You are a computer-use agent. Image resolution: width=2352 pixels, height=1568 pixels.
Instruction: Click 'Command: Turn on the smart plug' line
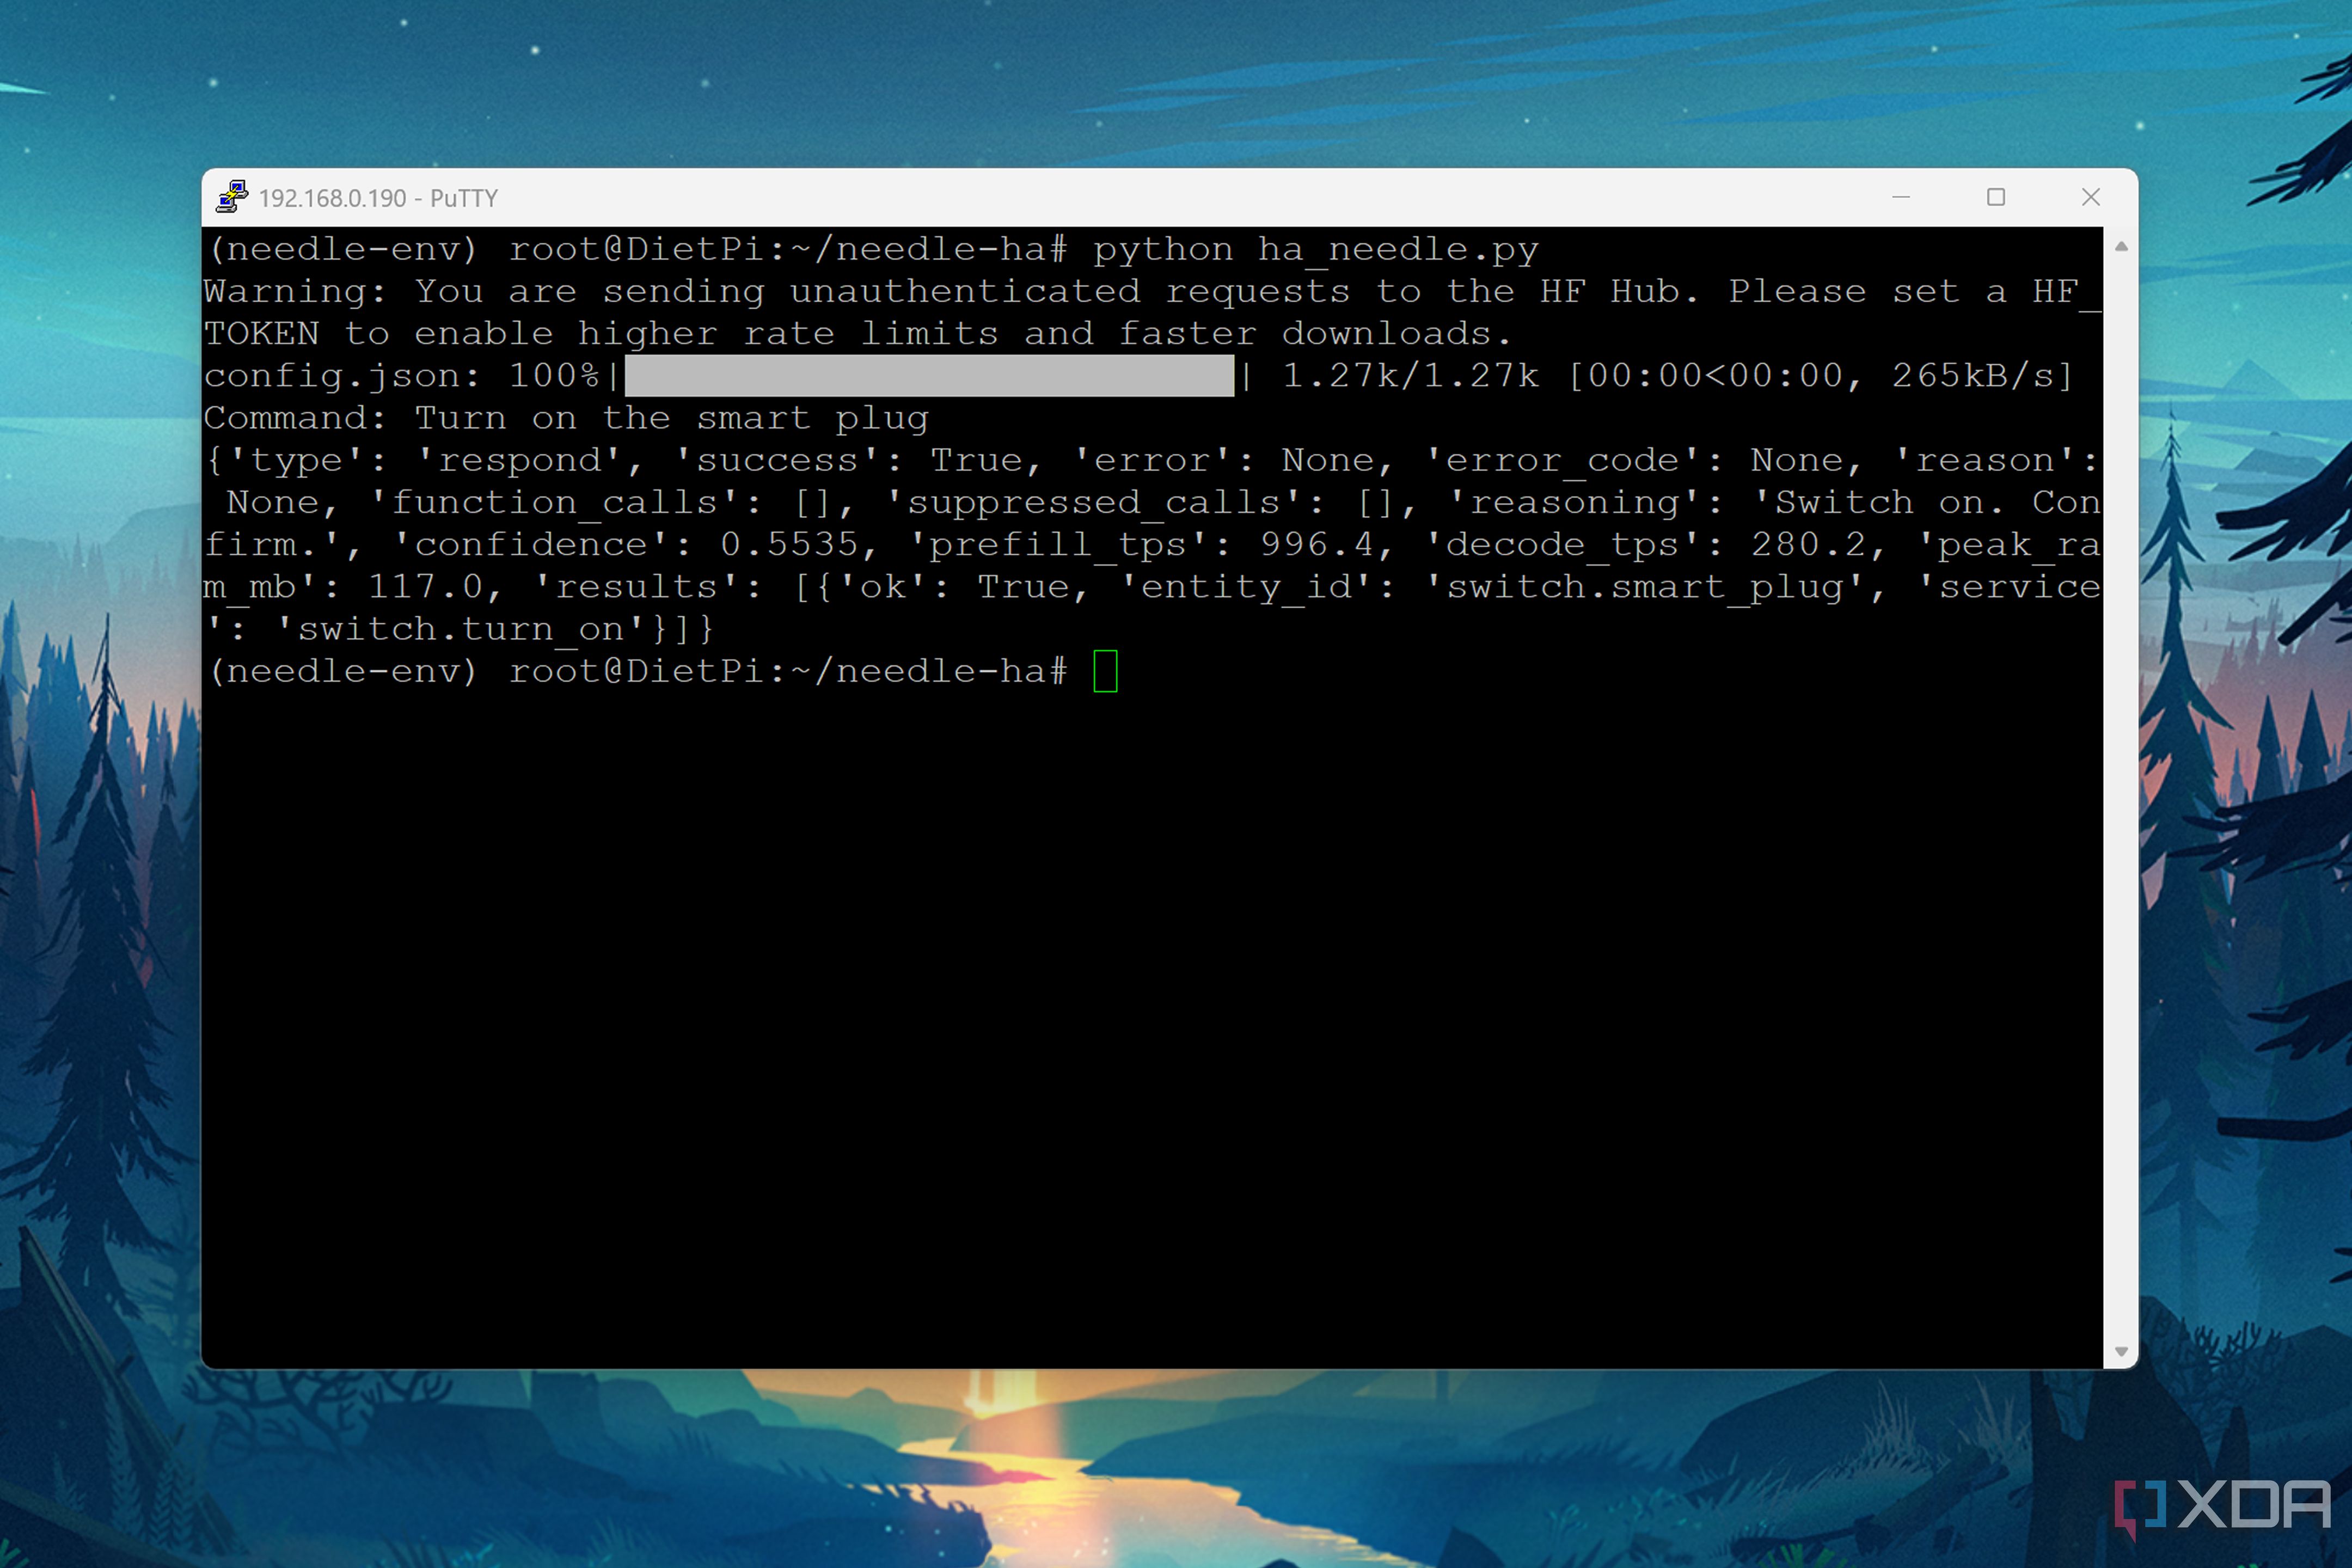click(566, 418)
